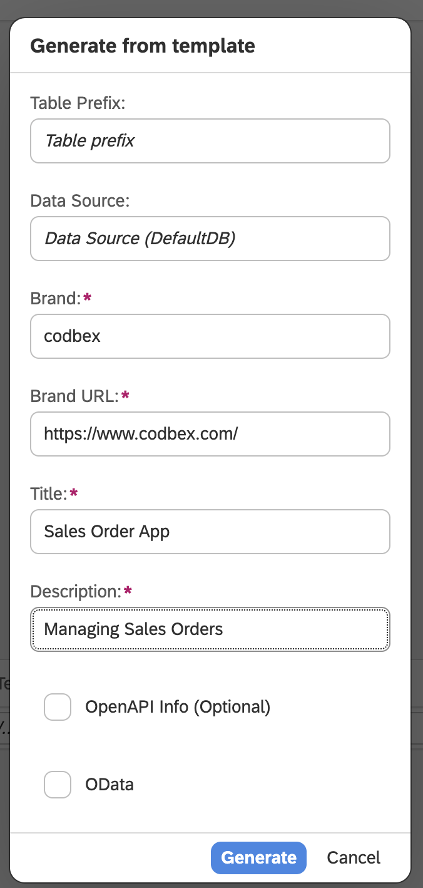Click the Brand URL field with codbex.com
This screenshot has height=888, width=423.
point(210,434)
